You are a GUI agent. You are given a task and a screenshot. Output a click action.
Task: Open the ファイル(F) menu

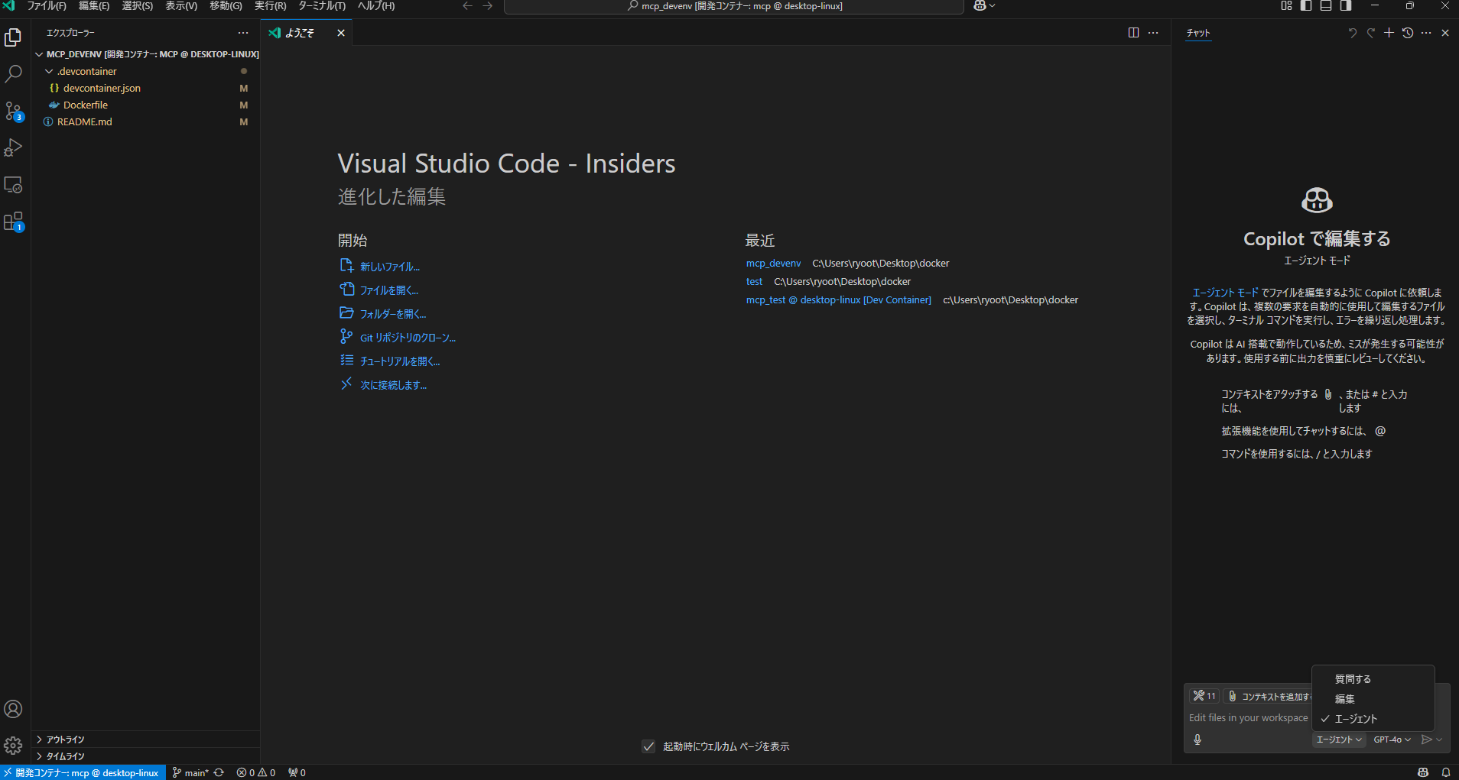point(47,6)
